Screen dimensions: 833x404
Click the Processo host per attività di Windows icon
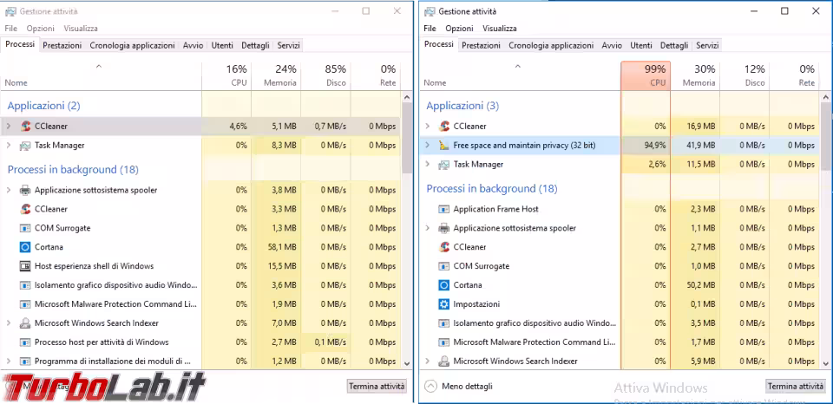[x=24, y=342]
